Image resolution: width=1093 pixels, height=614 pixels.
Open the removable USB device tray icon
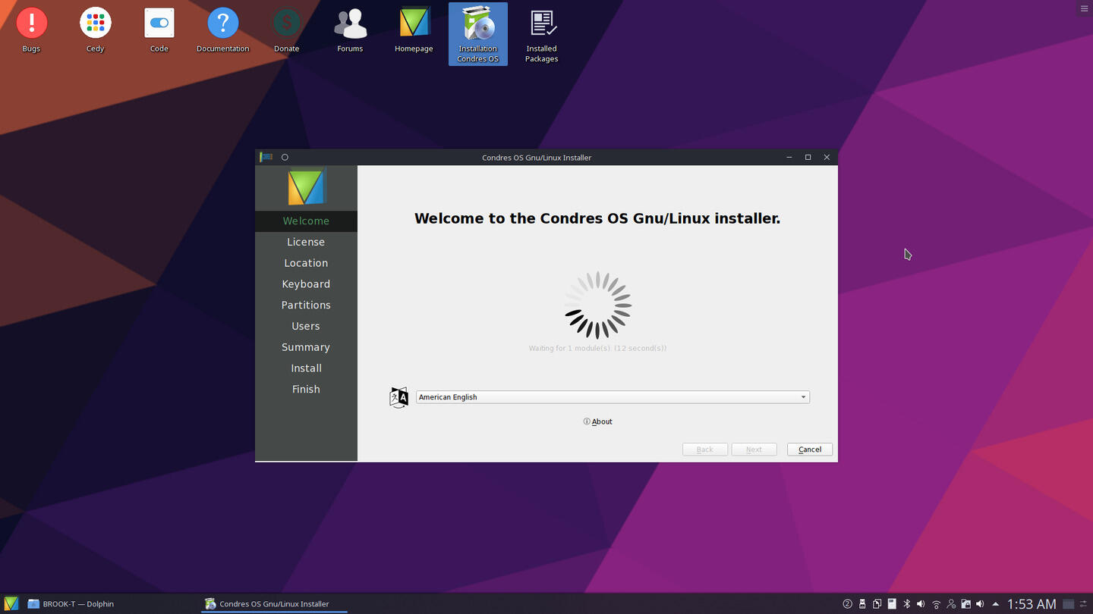tap(862, 604)
